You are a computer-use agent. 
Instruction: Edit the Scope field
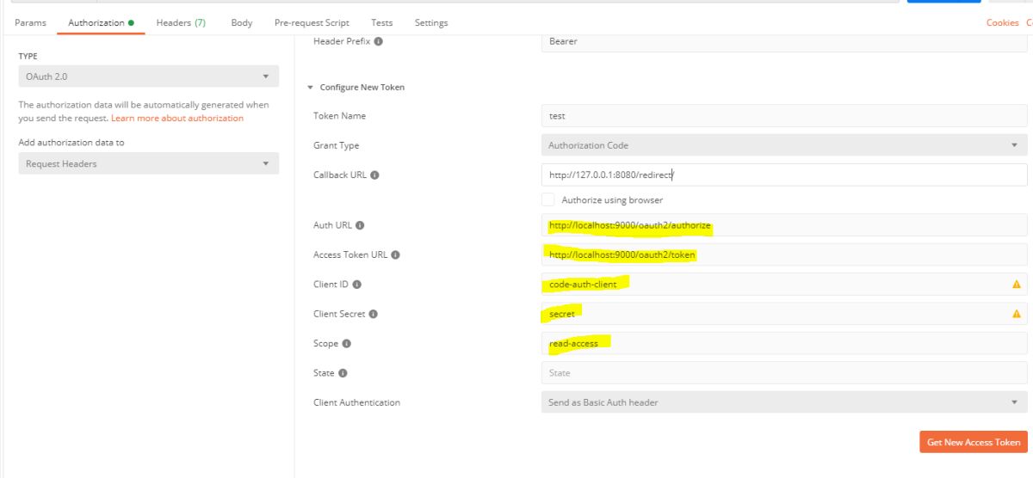(784, 343)
